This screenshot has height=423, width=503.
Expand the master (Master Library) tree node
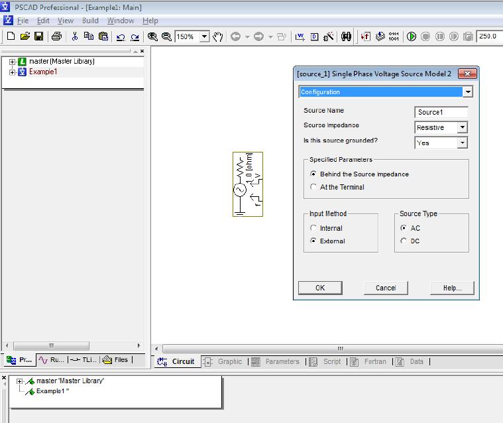pyautogui.click(x=13, y=62)
